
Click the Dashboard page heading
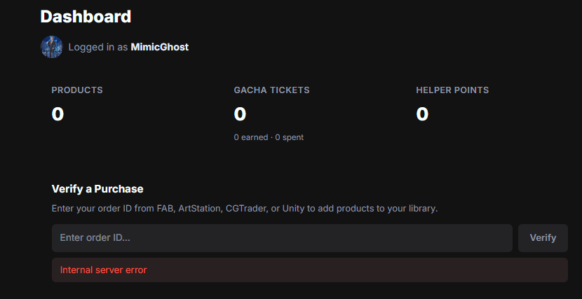point(86,16)
